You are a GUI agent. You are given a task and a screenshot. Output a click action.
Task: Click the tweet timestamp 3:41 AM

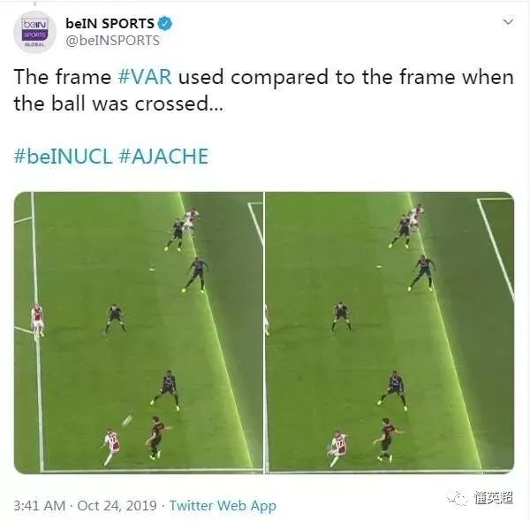click(39, 506)
